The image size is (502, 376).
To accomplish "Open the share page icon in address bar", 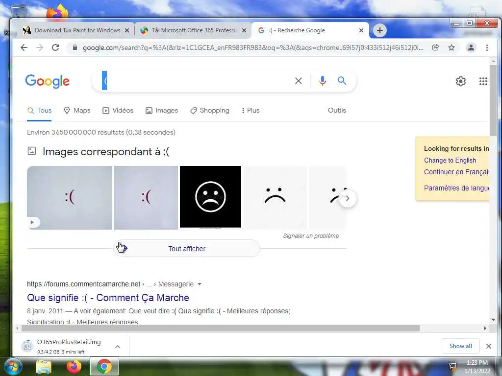I will [x=435, y=47].
